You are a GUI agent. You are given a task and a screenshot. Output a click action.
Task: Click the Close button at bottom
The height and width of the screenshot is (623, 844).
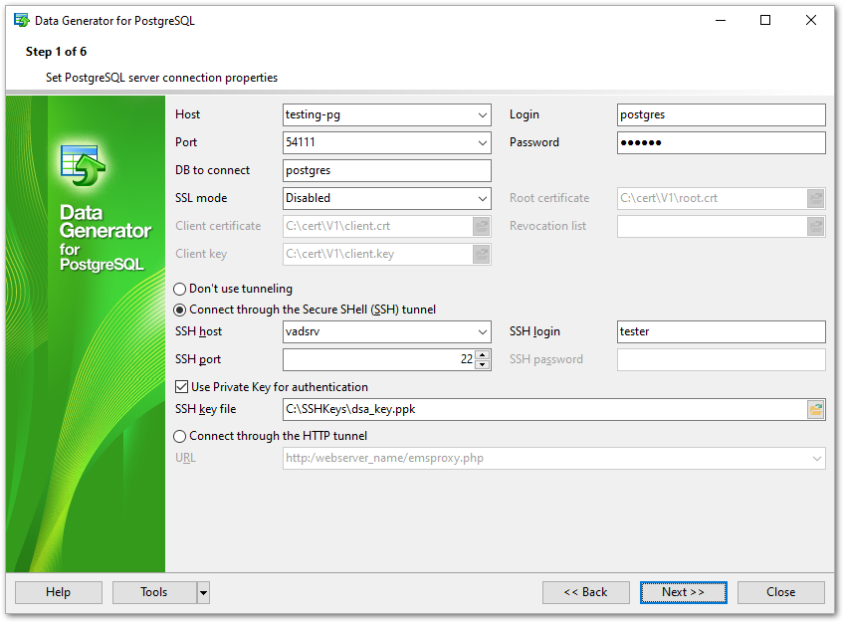[780, 592]
